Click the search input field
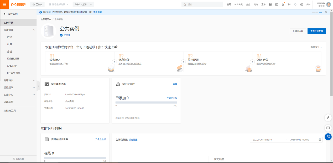 [x=202, y=4]
